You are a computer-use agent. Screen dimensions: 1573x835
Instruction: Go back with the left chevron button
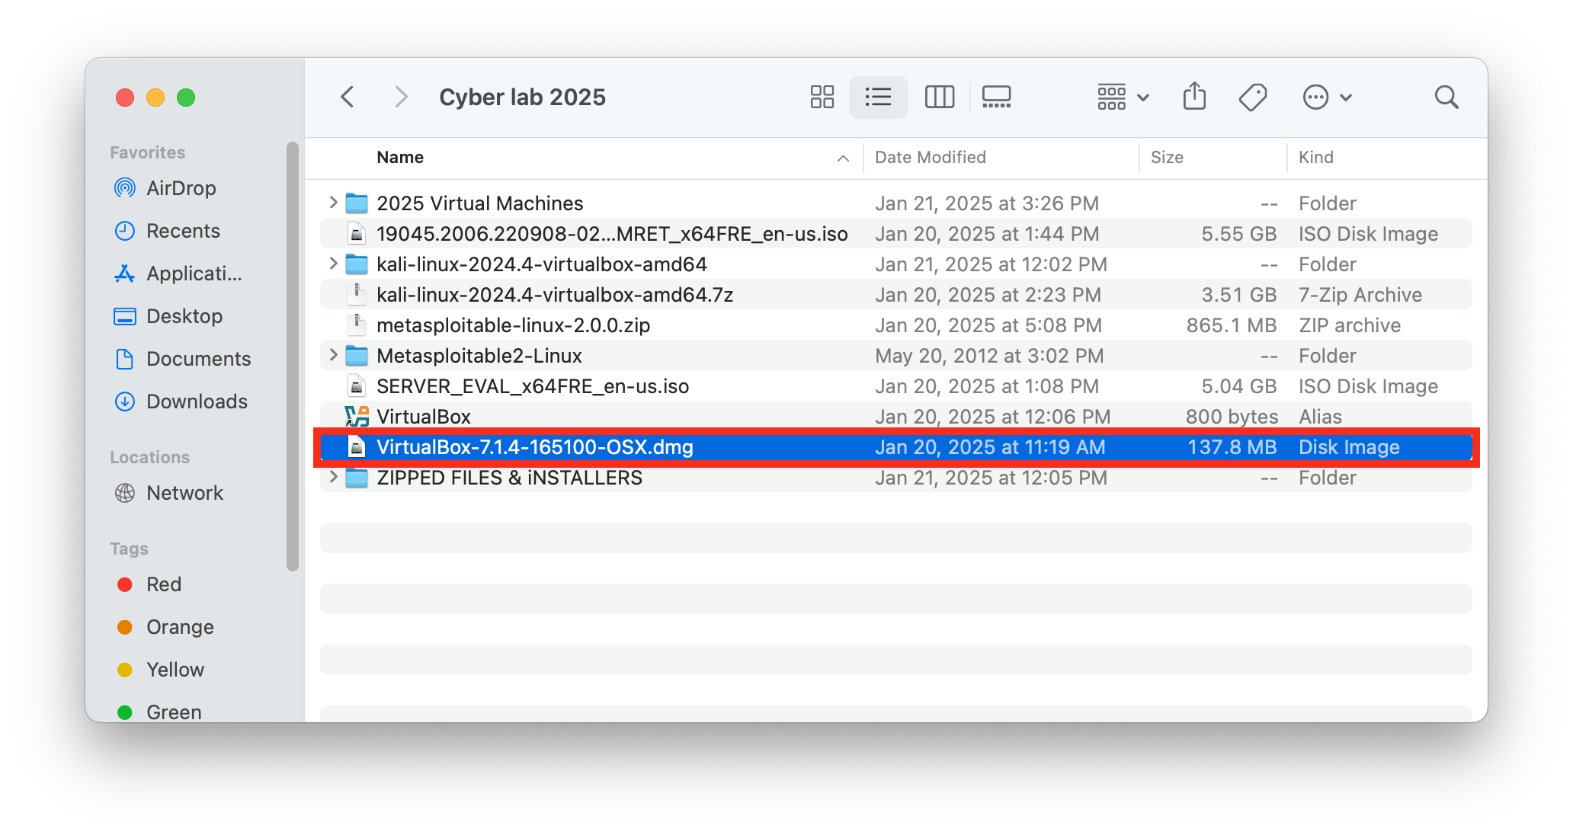[348, 97]
